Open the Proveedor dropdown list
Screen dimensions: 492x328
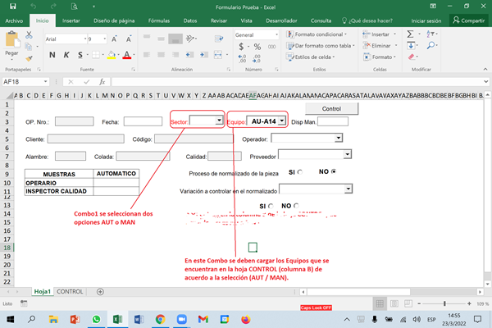click(348, 153)
